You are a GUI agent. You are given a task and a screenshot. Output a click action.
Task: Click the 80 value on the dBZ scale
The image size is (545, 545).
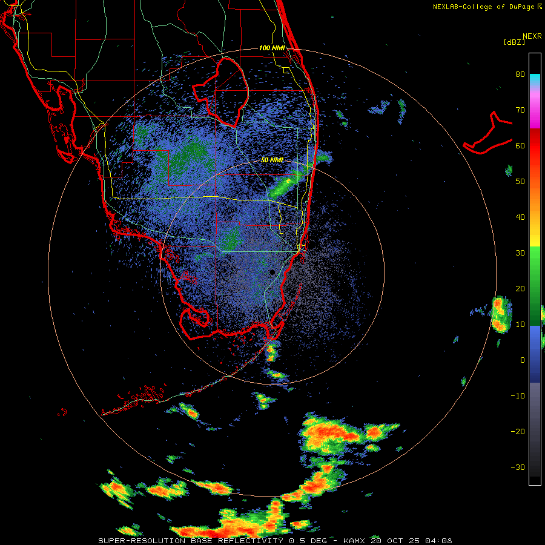click(x=520, y=74)
